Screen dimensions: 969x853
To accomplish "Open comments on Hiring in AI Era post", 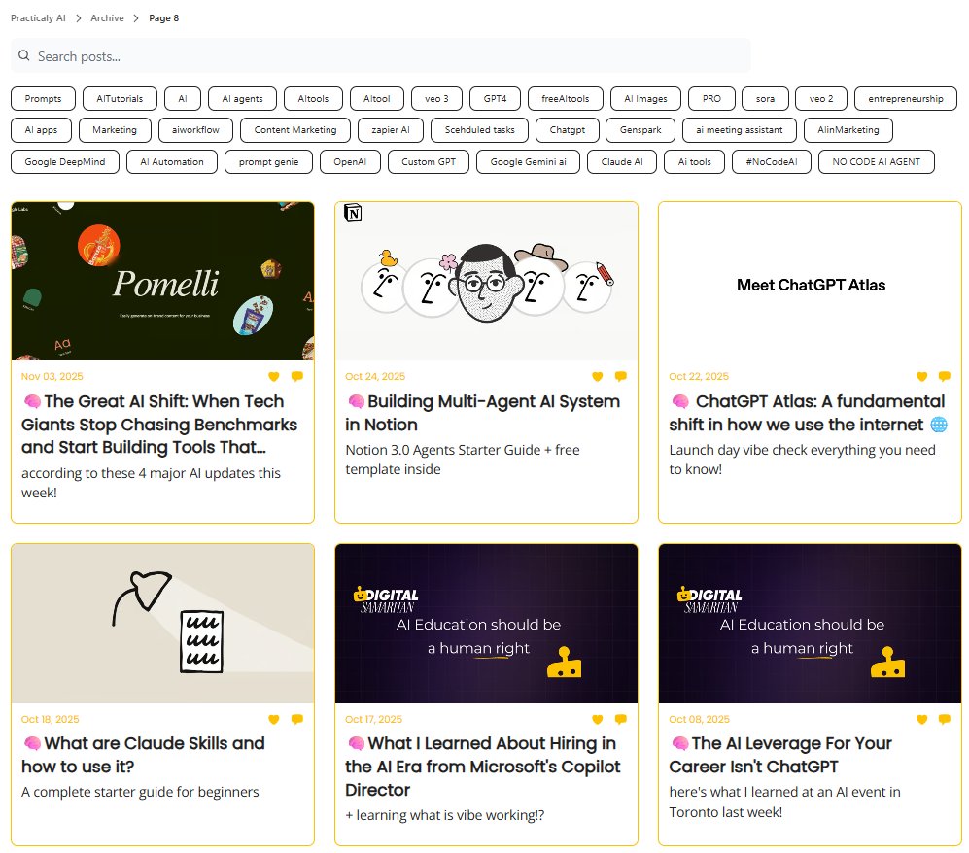I will tap(621, 719).
